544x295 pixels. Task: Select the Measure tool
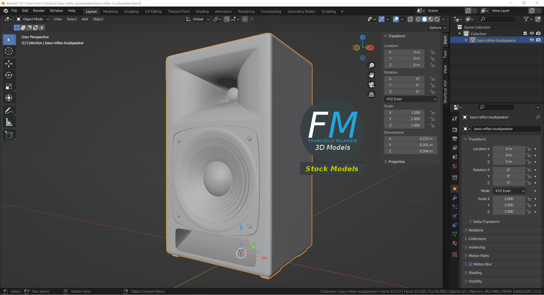pyautogui.click(x=9, y=122)
